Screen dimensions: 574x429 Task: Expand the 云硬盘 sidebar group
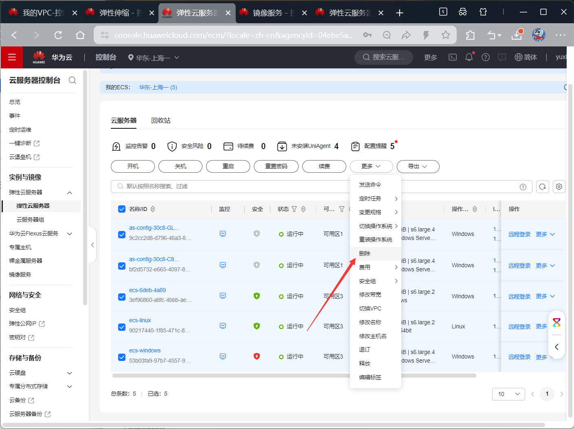[70, 373]
